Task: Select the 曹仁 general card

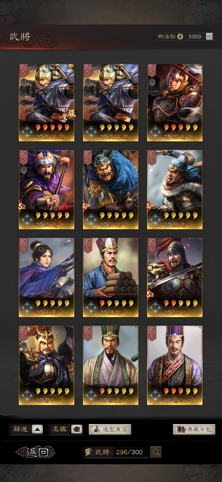Action: 46,365
